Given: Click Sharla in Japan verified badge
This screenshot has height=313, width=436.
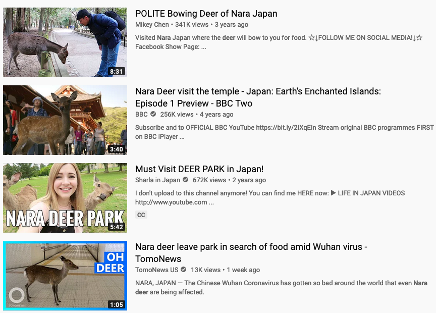Looking at the screenshot, I should click(x=186, y=180).
